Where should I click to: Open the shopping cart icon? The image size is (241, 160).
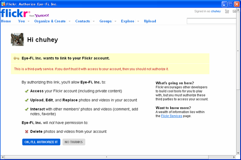(227, 11)
